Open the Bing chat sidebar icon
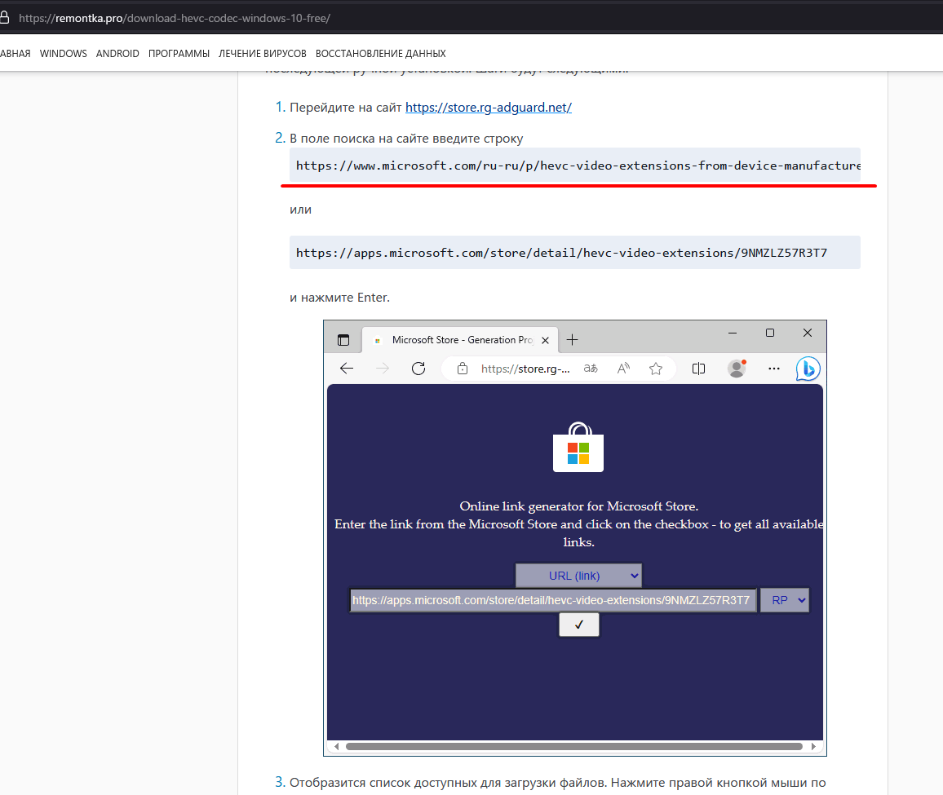943x795 pixels. [x=808, y=369]
